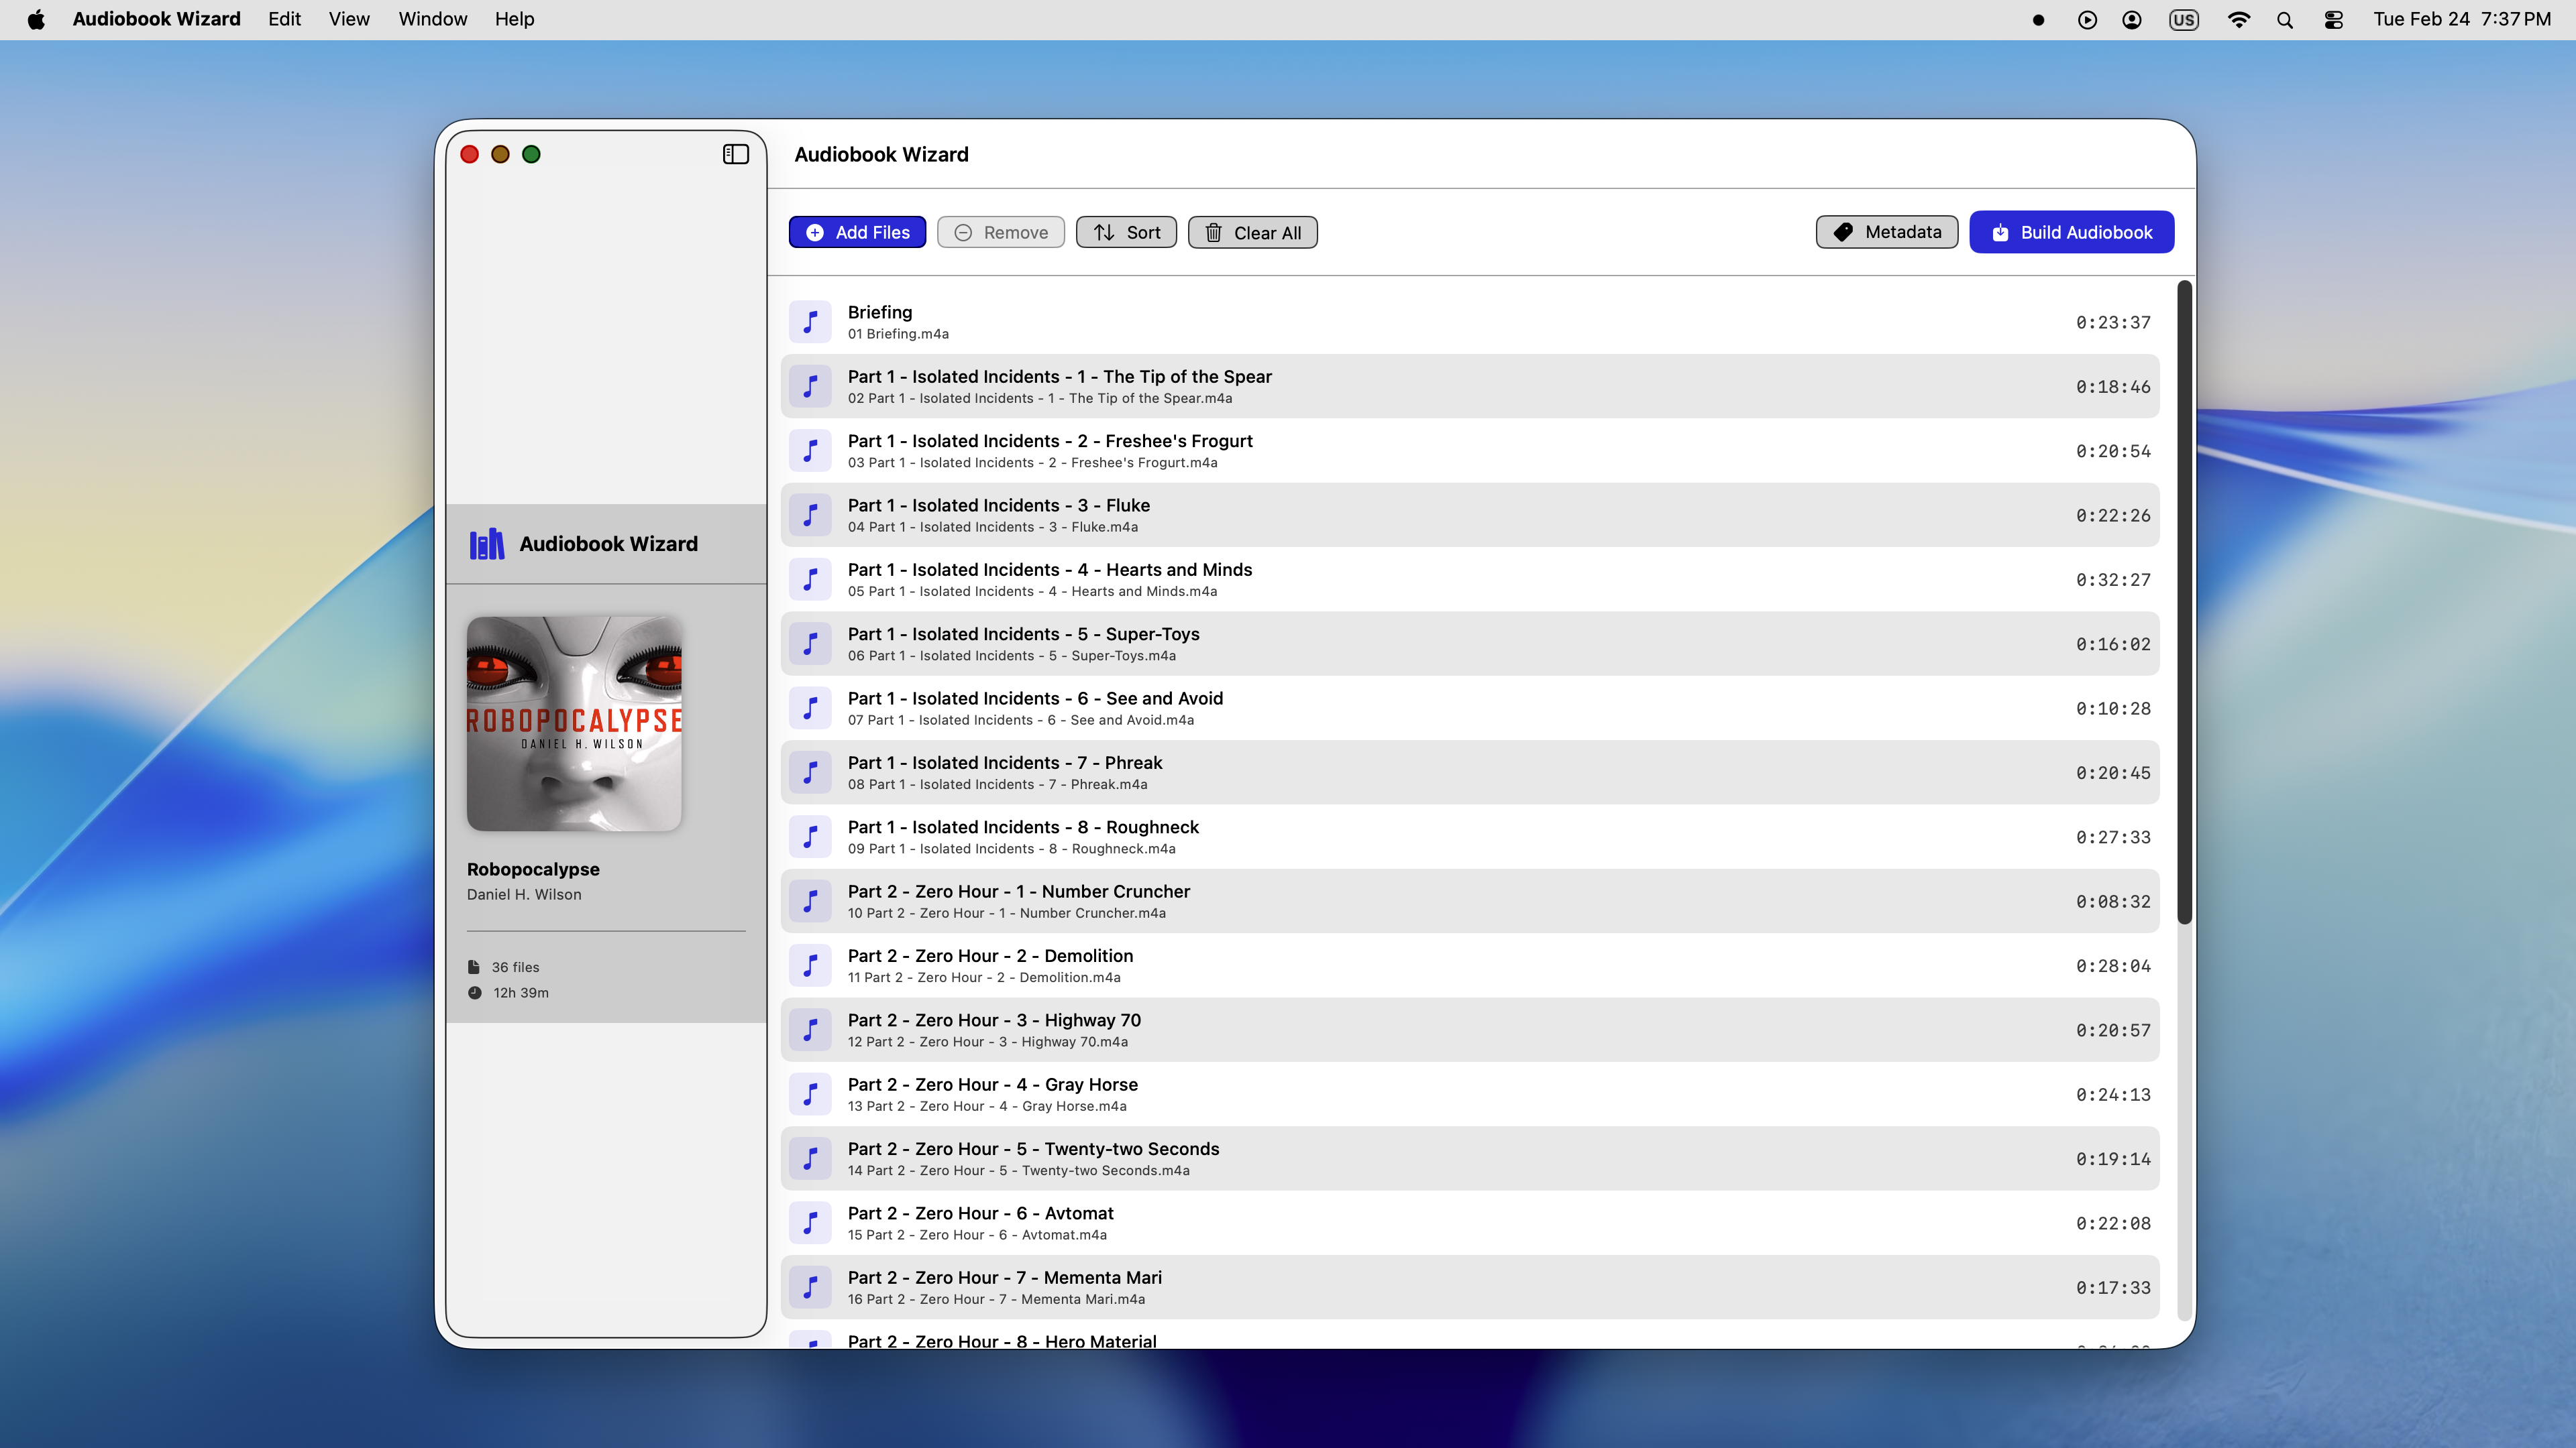This screenshot has height=1448, width=2576.
Task: Click the Sort arrows icon
Action: click(1103, 232)
